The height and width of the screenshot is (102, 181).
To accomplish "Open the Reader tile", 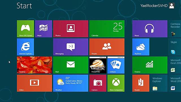I will coord(141,83).
